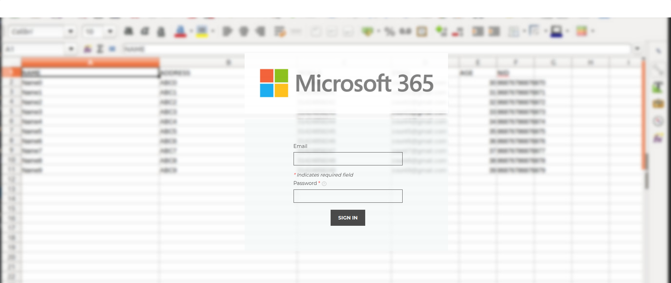Click the Email input field
The image size is (671, 283).
pyautogui.click(x=348, y=159)
